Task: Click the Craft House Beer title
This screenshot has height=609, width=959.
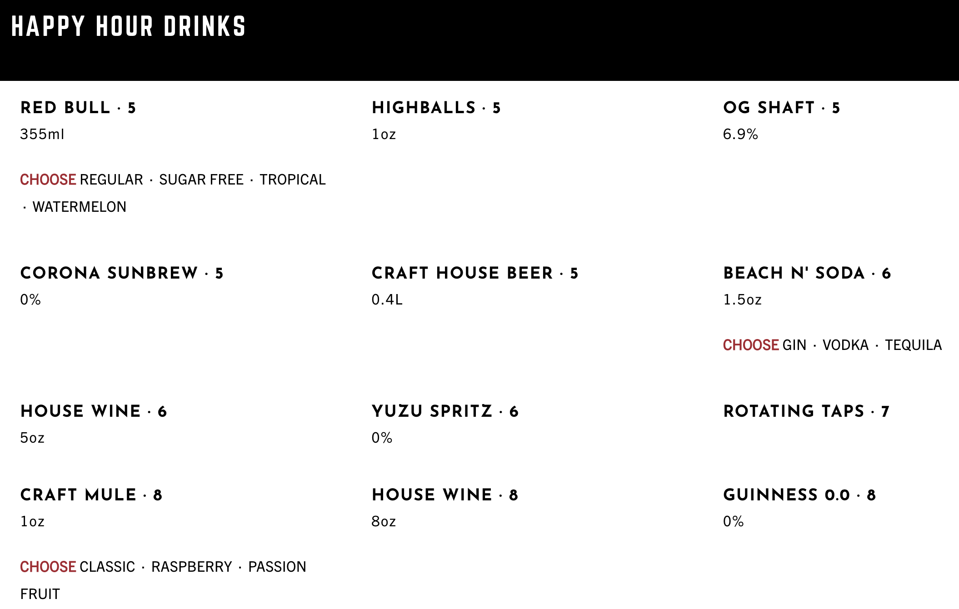Action: (475, 273)
